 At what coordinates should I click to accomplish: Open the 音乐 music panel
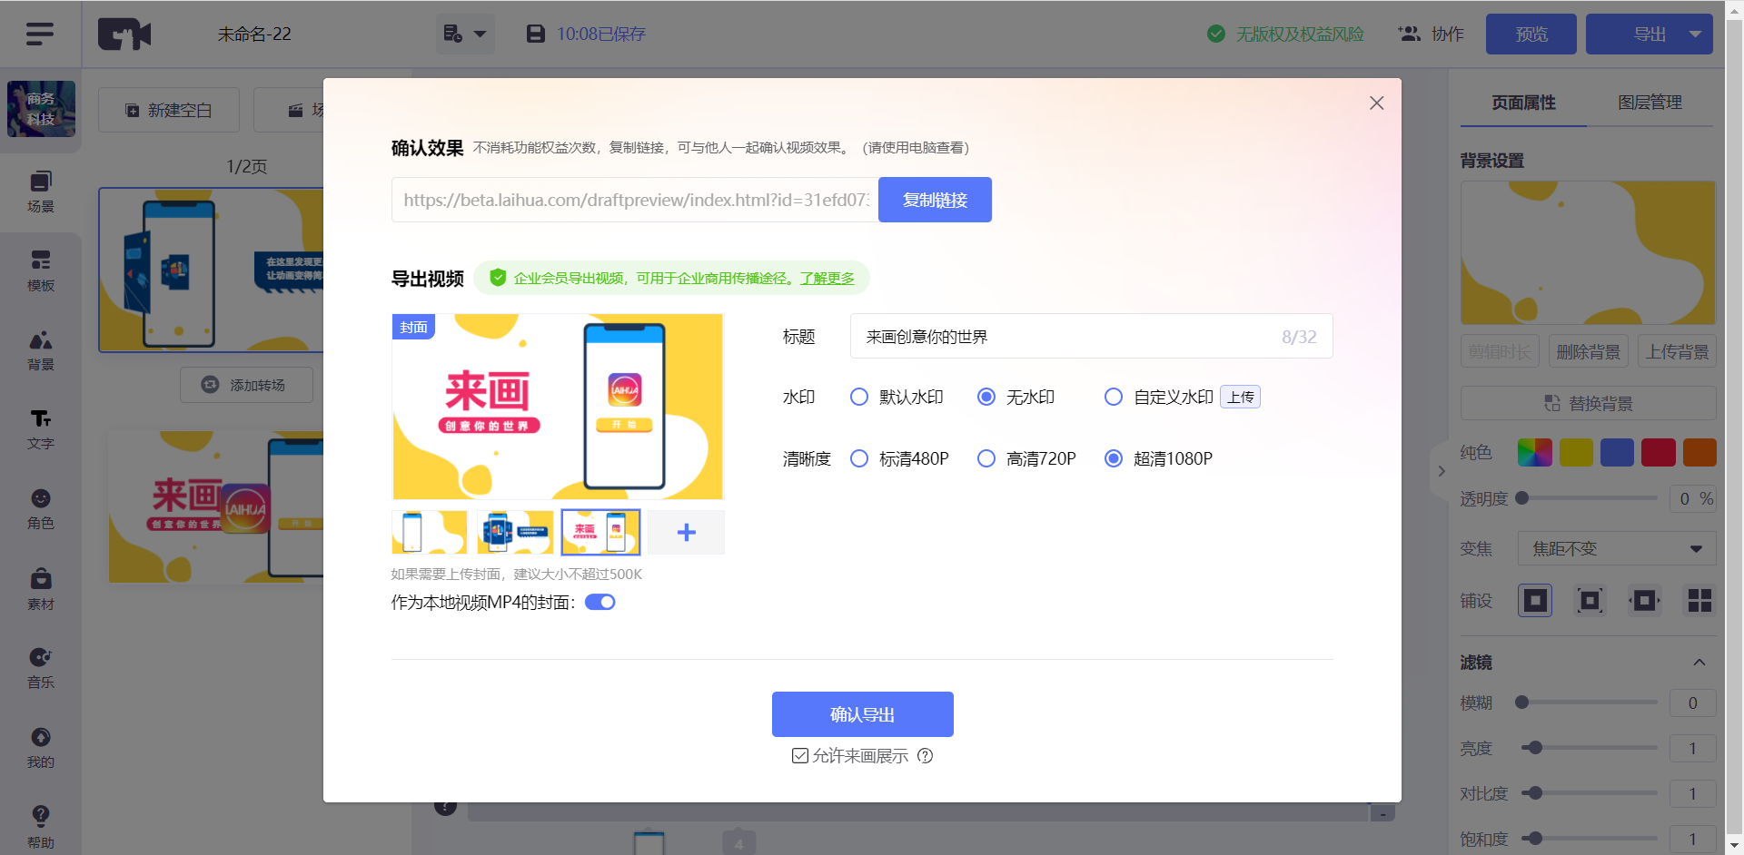(x=41, y=668)
